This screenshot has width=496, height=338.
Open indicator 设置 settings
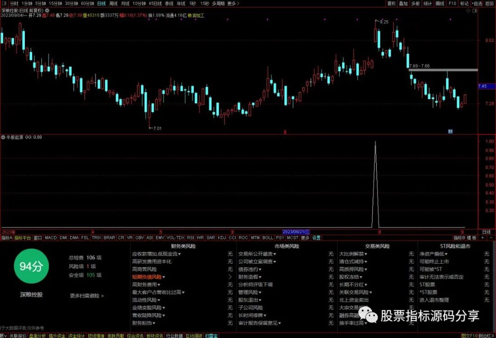pyautogui.click(x=316, y=238)
